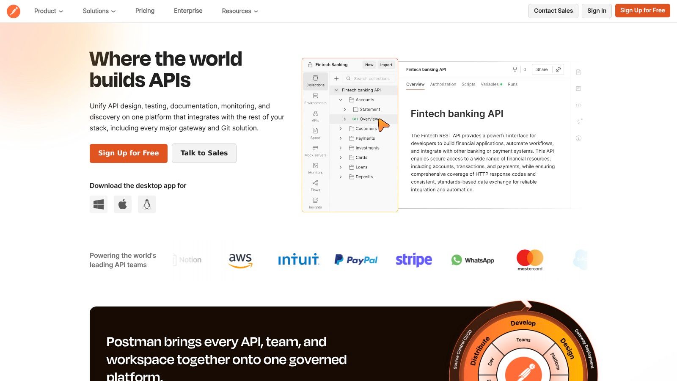Screen dimensions: 677x381
Task: Expand the Customers folder
Action: [341, 129]
